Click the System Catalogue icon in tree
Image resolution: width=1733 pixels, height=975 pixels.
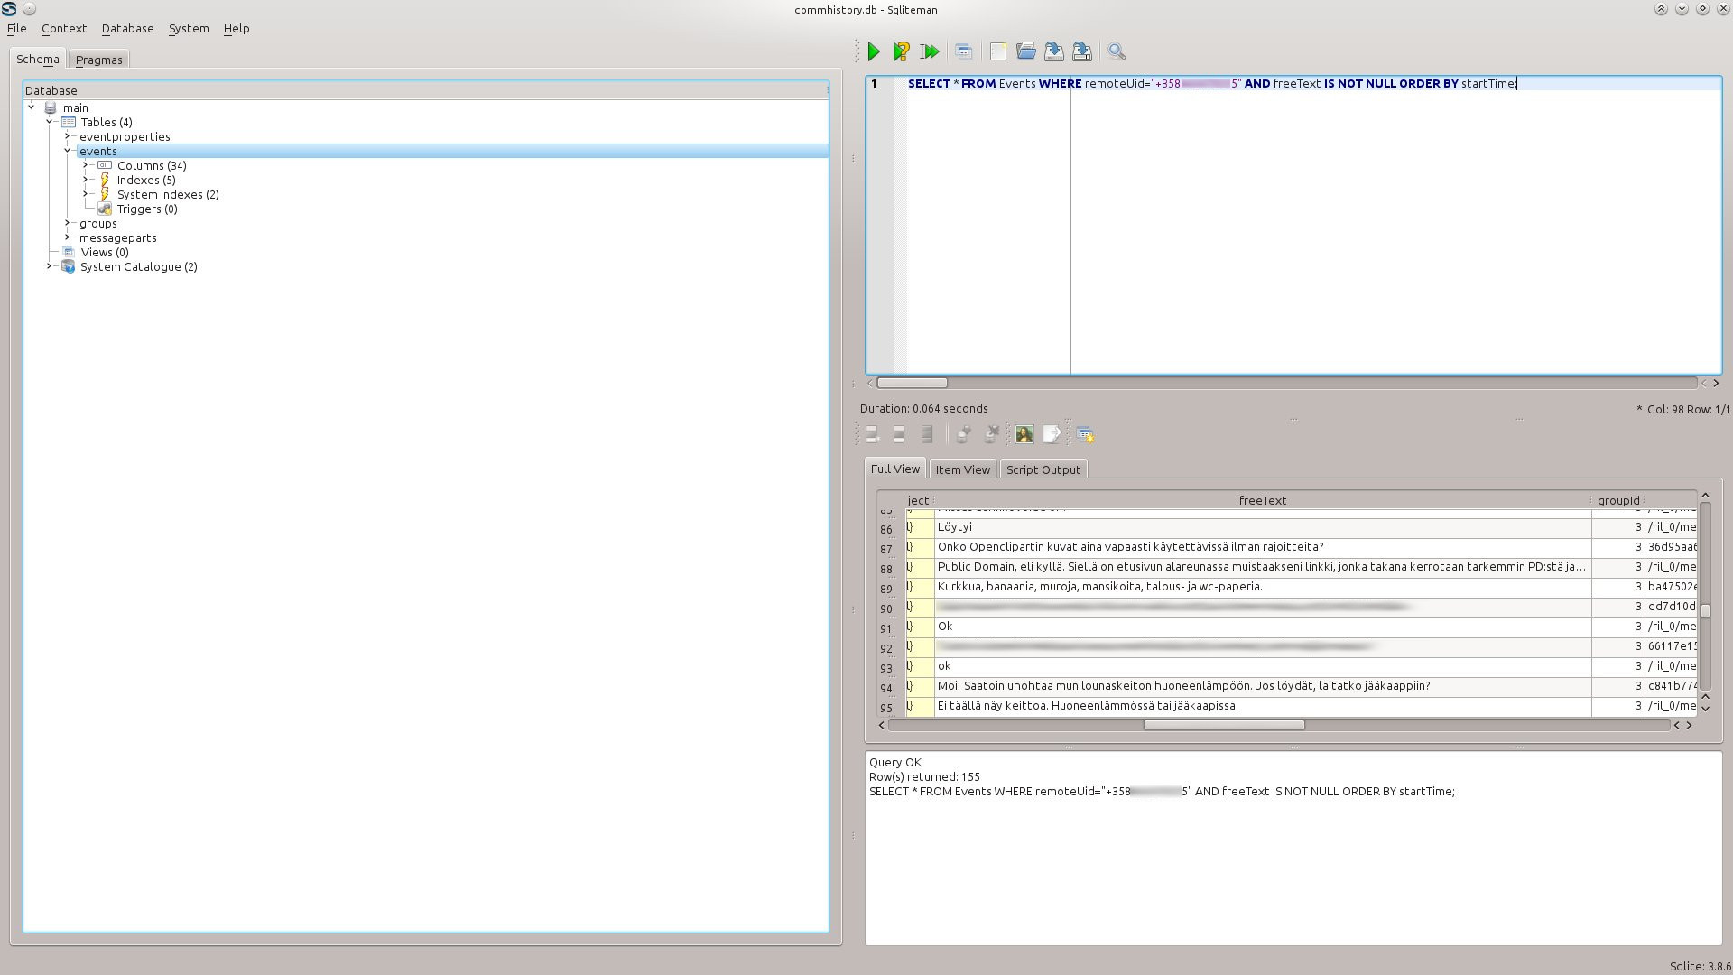(x=68, y=266)
